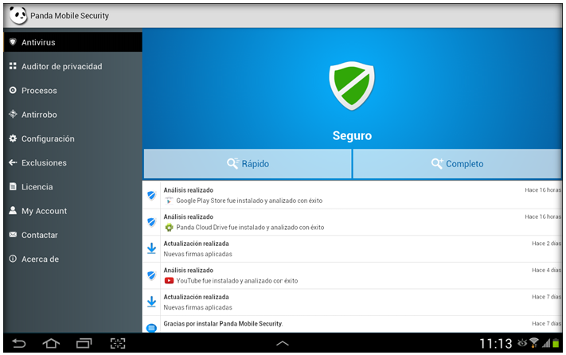This screenshot has height=355, width=566.
Task: Click the magnifier-plus icon on Completo button
Action: [x=437, y=163]
